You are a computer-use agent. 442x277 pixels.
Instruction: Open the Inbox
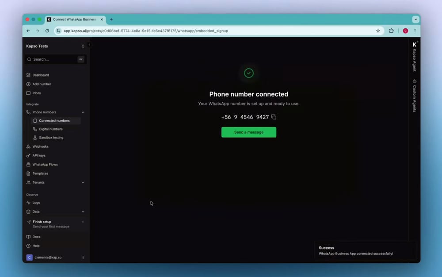tap(36, 93)
